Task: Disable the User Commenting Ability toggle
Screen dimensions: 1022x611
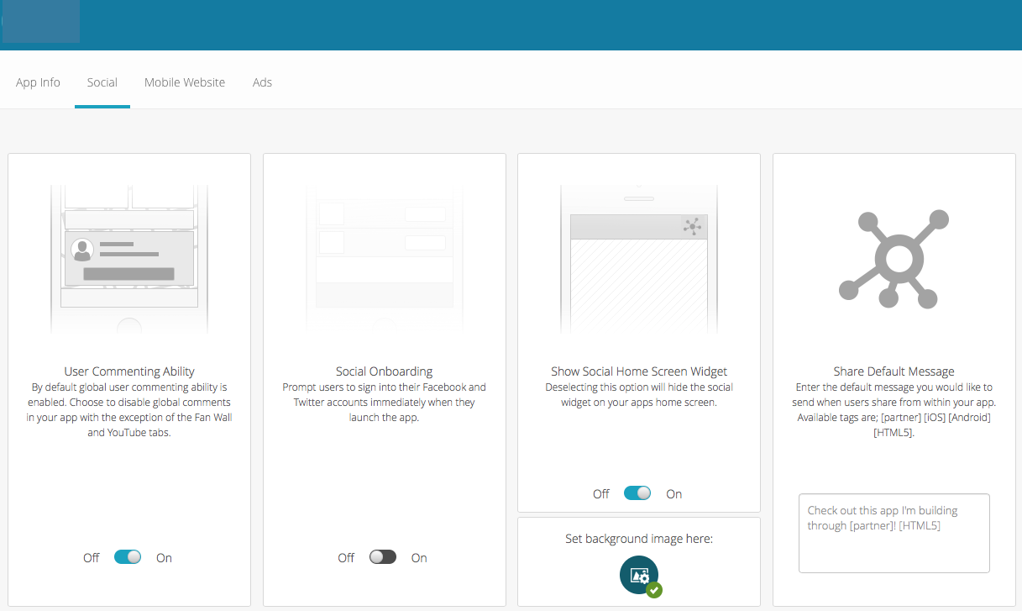Action: [x=128, y=557]
